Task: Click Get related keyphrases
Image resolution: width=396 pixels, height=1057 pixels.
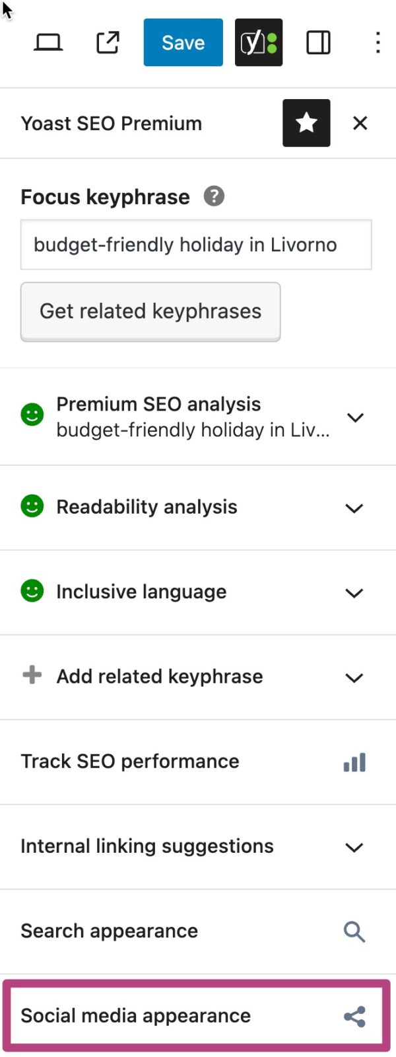Action: click(150, 311)
